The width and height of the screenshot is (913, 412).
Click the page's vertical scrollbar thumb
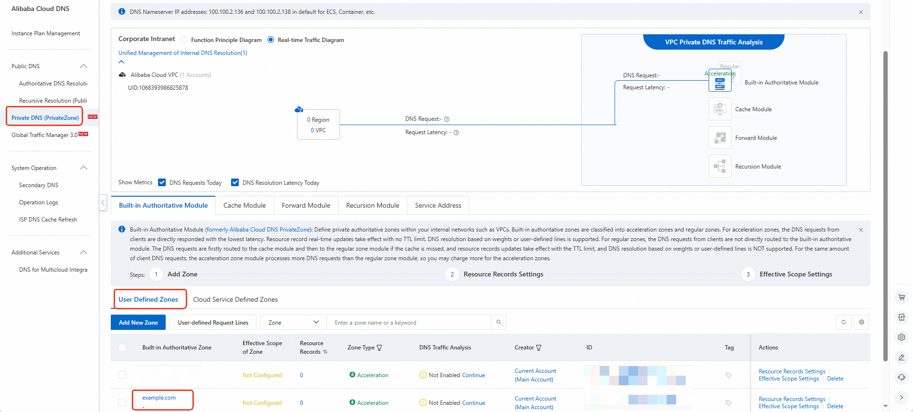[886, 205]
